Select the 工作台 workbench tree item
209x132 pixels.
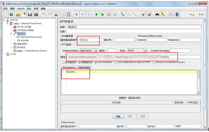coord(13,54)
